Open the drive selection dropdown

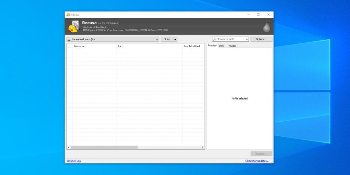[157, 39]
